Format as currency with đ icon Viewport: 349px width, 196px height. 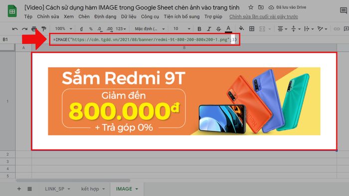click(81, 29)
